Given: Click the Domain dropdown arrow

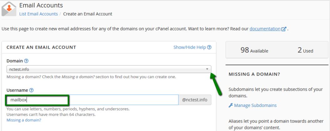Looking at the screenshot, I should pyautogui.click(x=207, y=69).
